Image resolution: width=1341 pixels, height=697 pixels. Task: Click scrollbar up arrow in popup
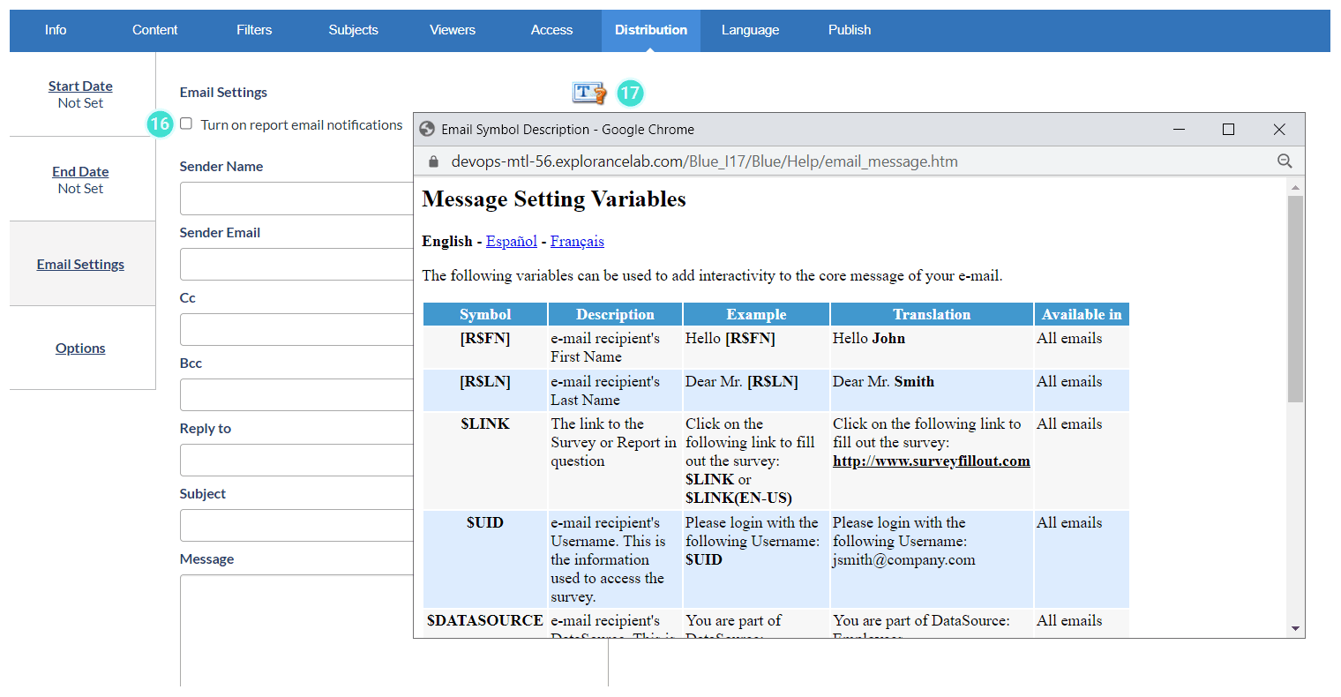point(1295,187)
